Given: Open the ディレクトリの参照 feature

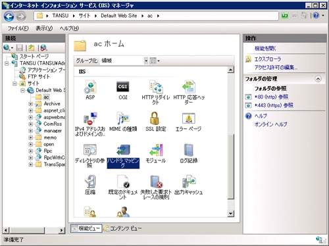Looking at the screenshot, I should pyautogui.click(x=90, y=156).
